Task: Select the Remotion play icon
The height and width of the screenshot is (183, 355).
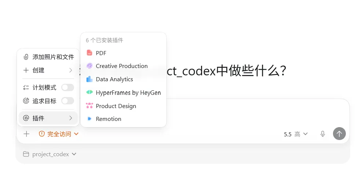Action: click(x=89, y=119)
